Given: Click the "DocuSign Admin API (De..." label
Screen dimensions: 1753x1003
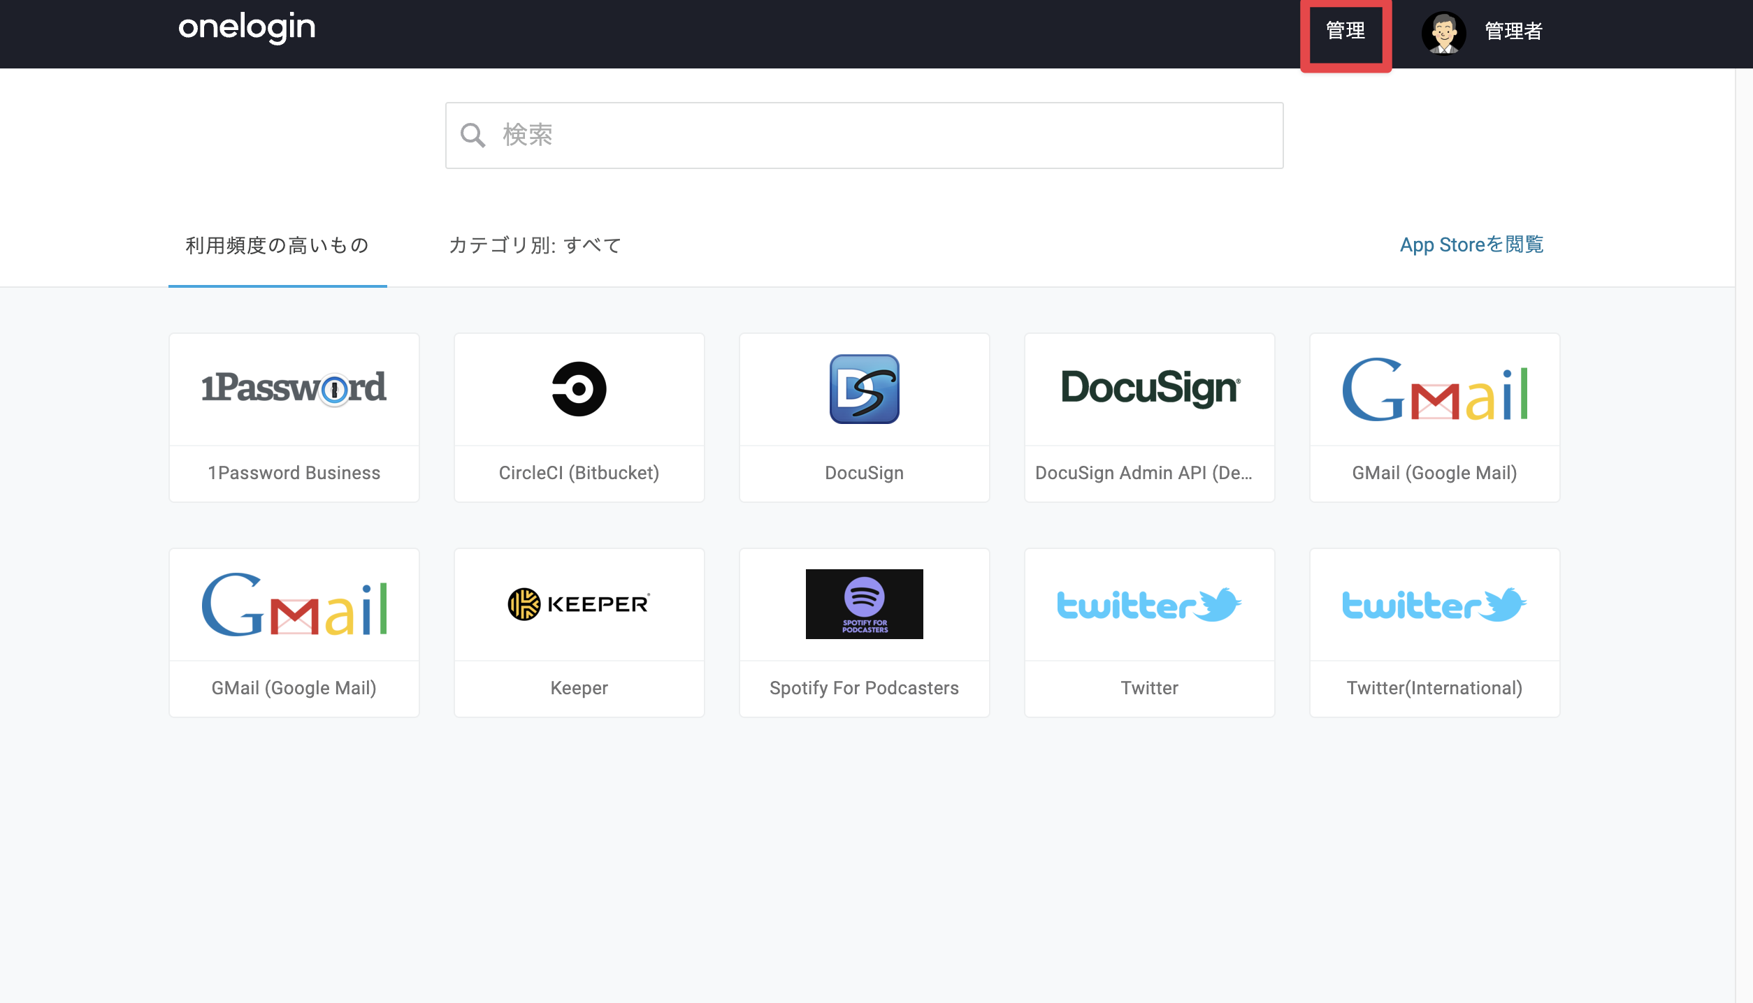Looking at the screenshot, I should (x=1144, y=473).
